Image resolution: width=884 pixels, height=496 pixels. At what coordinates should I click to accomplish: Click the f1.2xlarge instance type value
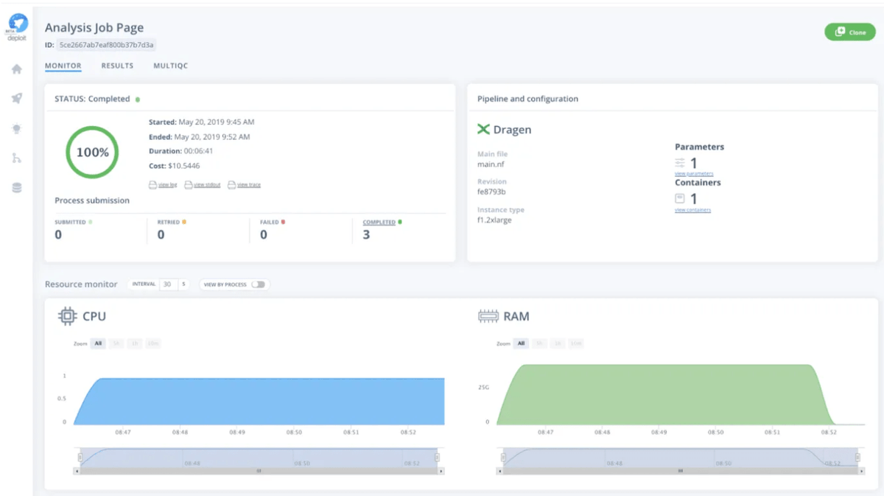click(x=494, y=220)
